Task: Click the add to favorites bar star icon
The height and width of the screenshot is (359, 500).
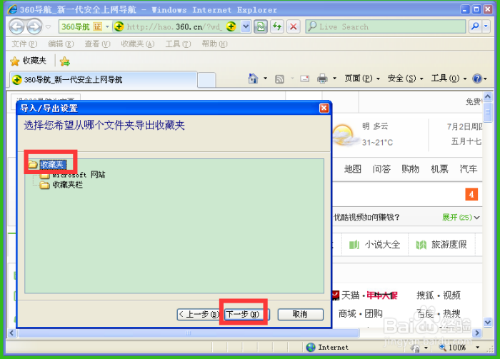Action: (x=65, y=61)
